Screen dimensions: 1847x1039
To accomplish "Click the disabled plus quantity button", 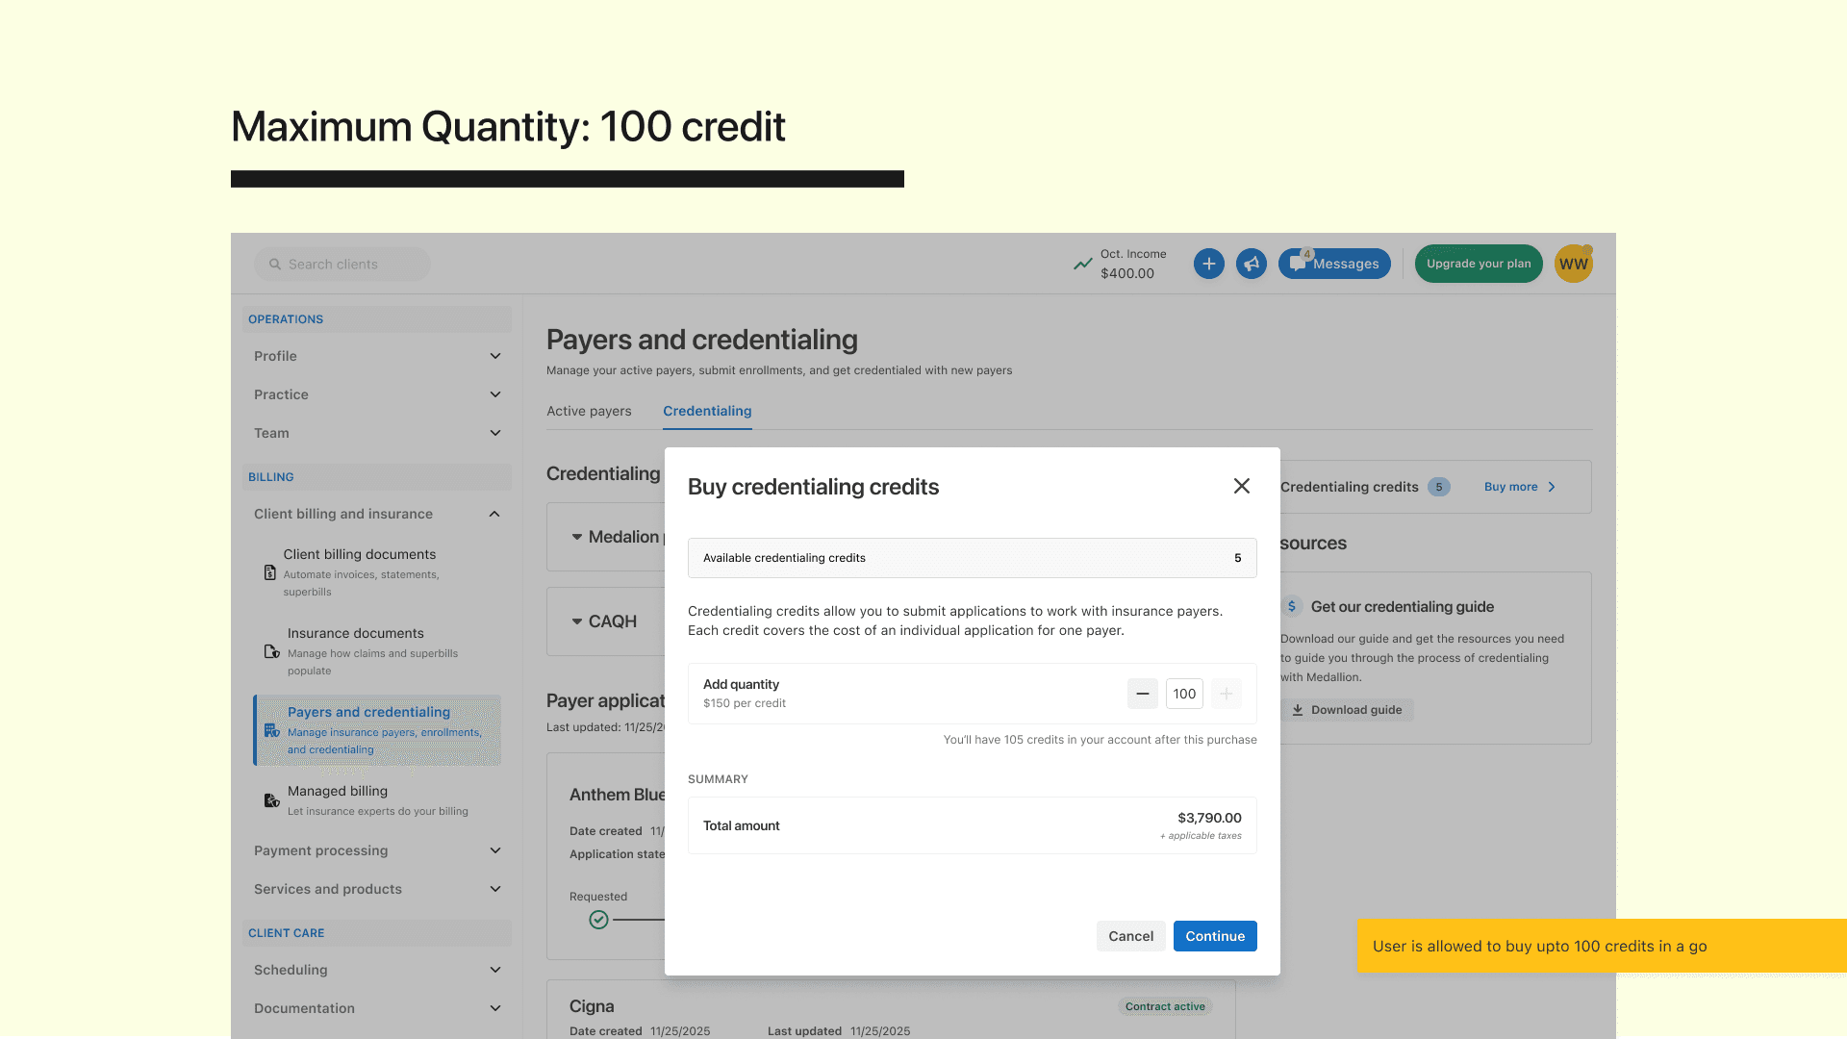I will (x=1227, y=694).
